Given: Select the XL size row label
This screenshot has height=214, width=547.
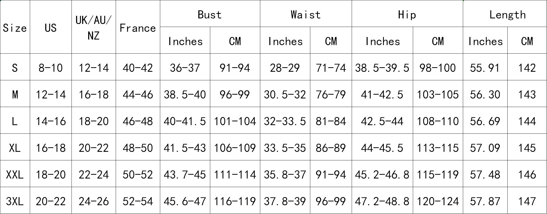Looking at the screenshot, I should (15, 147).
